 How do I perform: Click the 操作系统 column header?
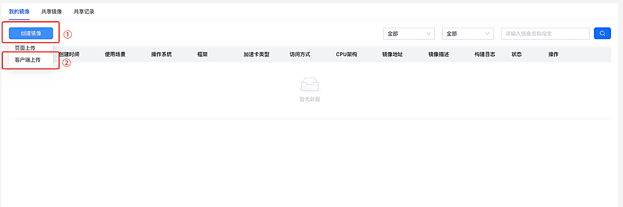[x=162, y=54]
